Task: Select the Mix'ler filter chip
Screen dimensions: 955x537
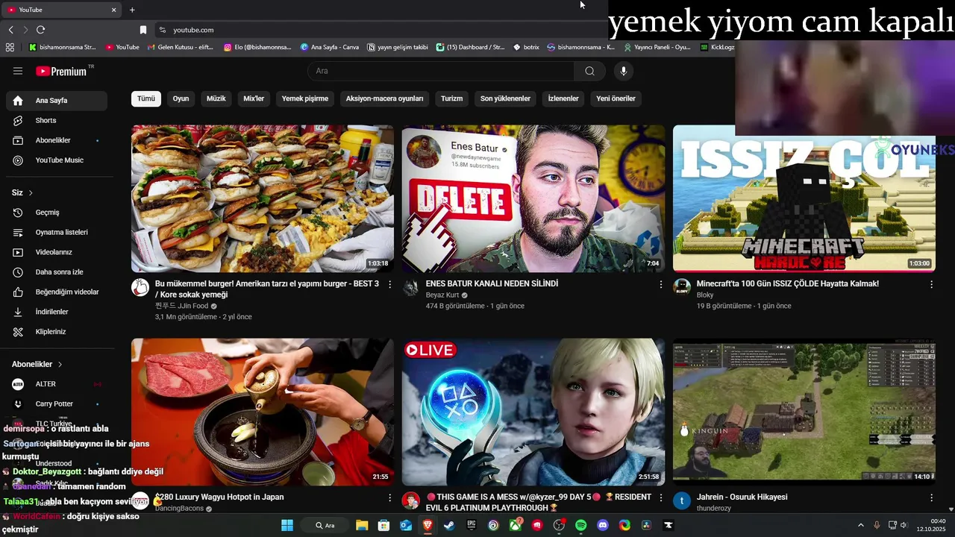Action: (254, 98)
